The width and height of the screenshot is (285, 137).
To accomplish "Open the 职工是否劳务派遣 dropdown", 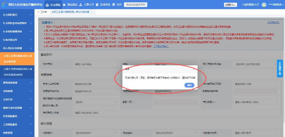I will click(x=255, y=64).
